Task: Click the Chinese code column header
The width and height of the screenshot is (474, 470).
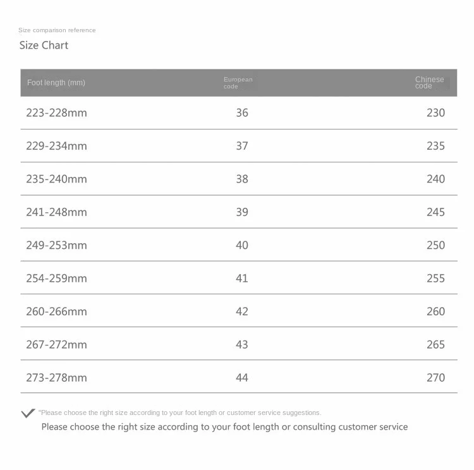Action: coord(429,83)
